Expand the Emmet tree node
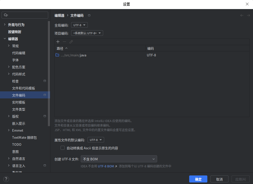Viewport: 253px width, 184px height. click(9, 130)
